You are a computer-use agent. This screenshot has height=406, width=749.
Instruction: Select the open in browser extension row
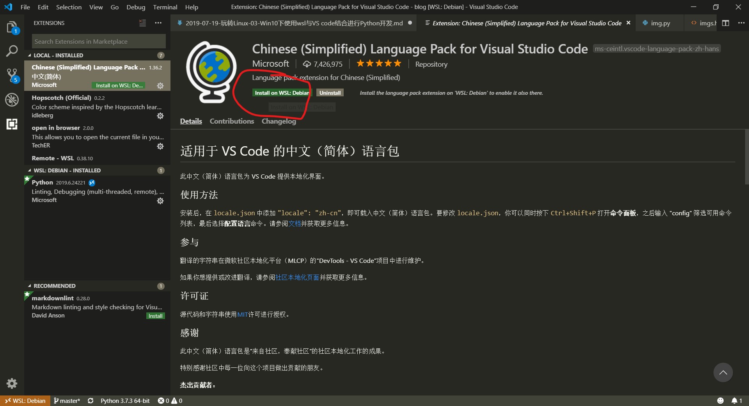point(97,137)
